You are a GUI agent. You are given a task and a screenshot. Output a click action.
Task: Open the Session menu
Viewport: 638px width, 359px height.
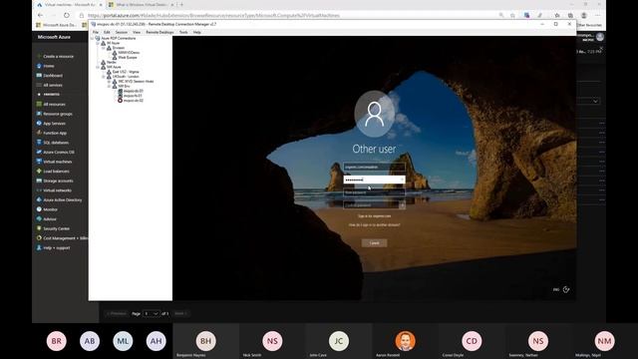[122, 32]
